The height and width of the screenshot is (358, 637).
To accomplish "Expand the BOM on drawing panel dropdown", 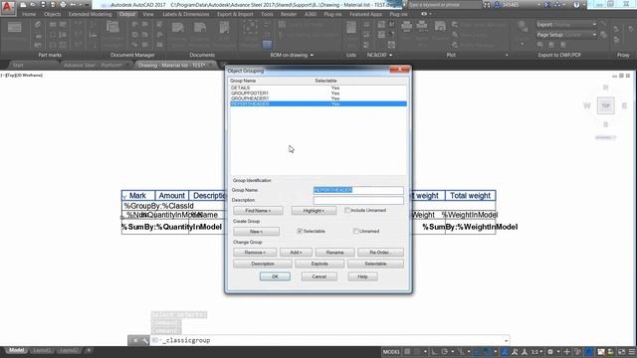I will [312, 55].
